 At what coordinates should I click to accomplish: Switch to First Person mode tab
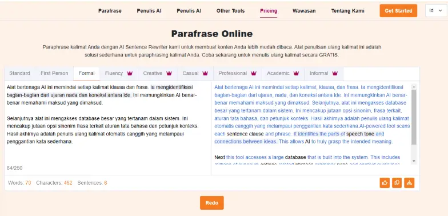(54, 73)
